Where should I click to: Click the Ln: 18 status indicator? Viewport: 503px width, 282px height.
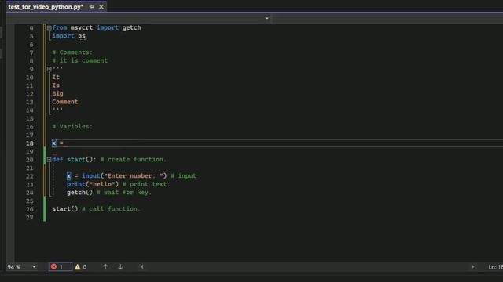(x=495, y=267)
